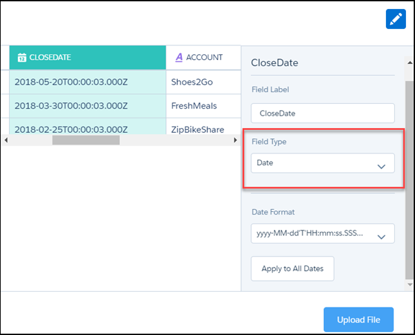Screen dimensions: 415x335
Task: Open the Field Type dropdown showing Date
Action: 323,163
